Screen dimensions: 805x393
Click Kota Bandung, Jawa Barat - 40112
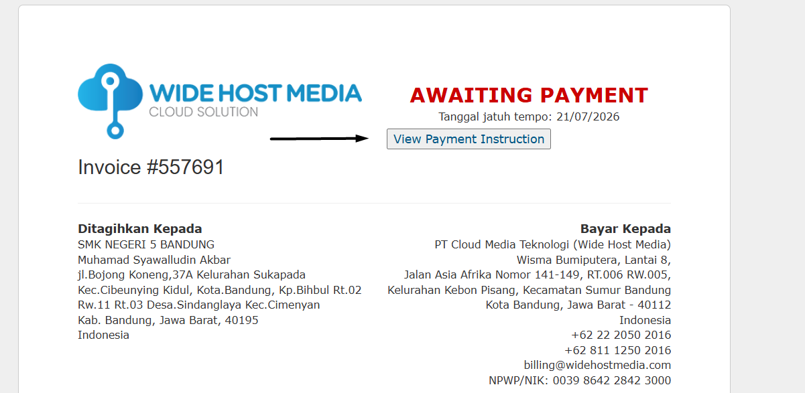click(x=578, y=305)
